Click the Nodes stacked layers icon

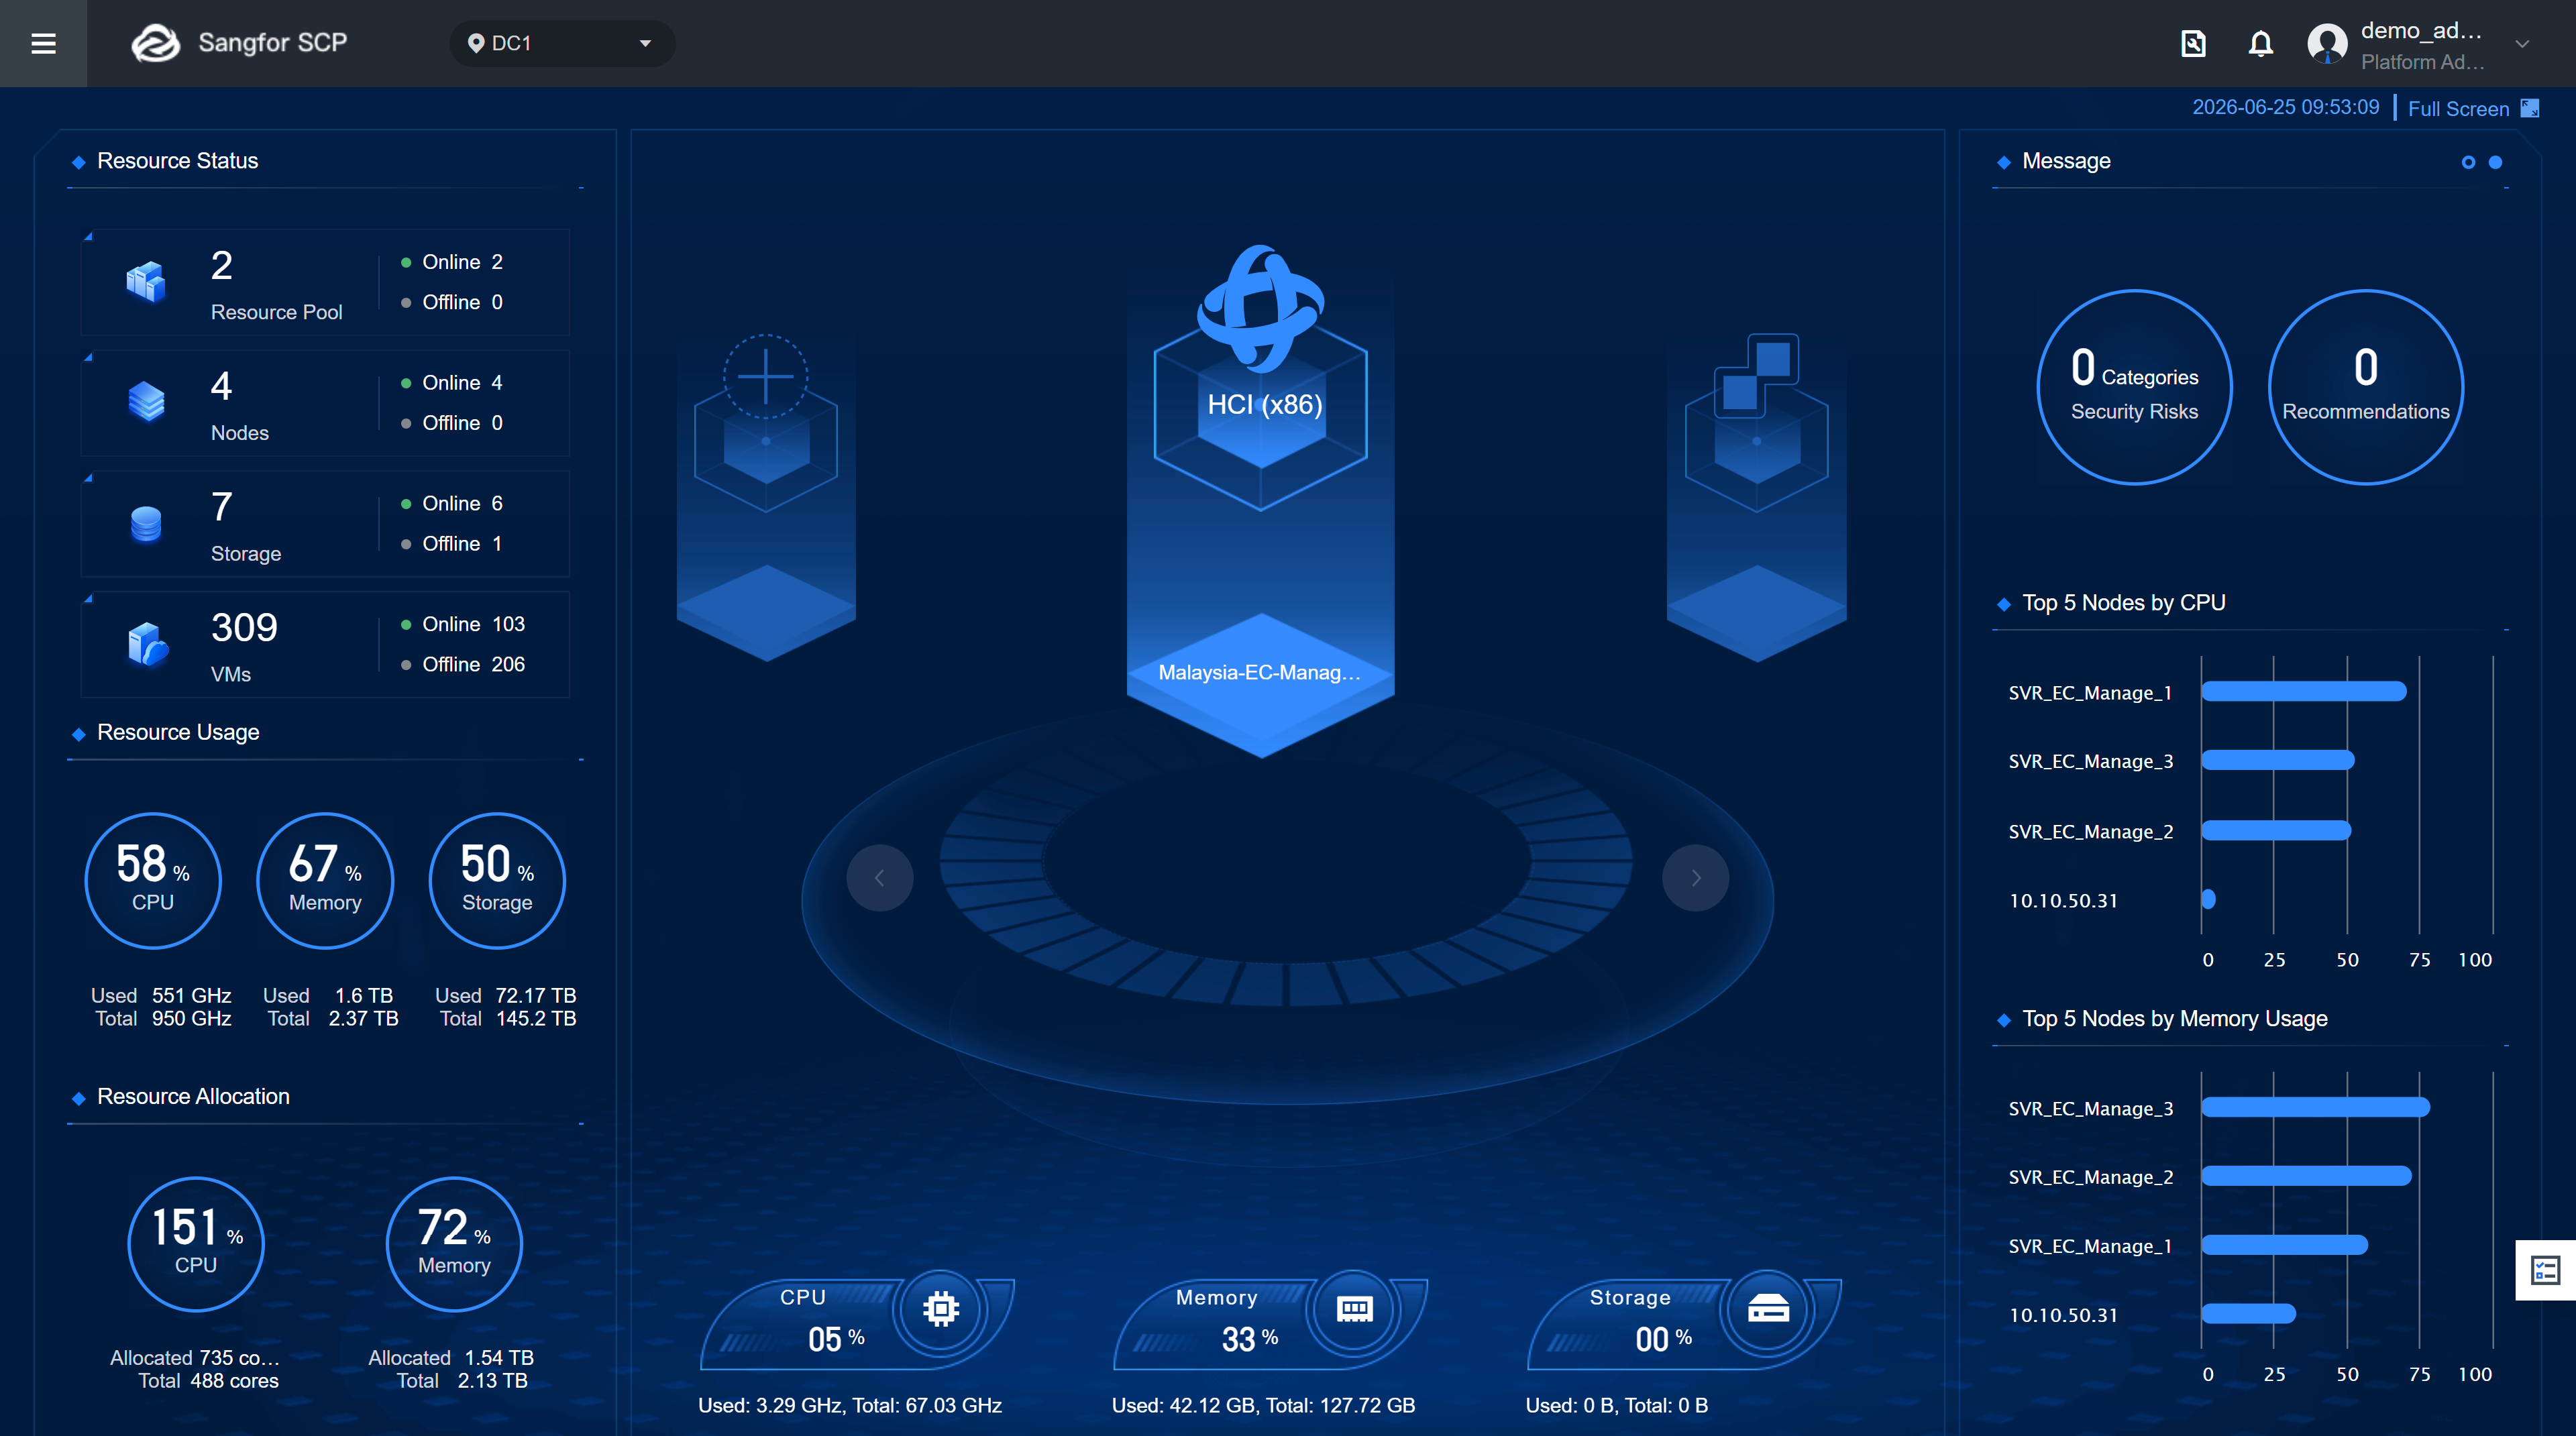(146, 402)
